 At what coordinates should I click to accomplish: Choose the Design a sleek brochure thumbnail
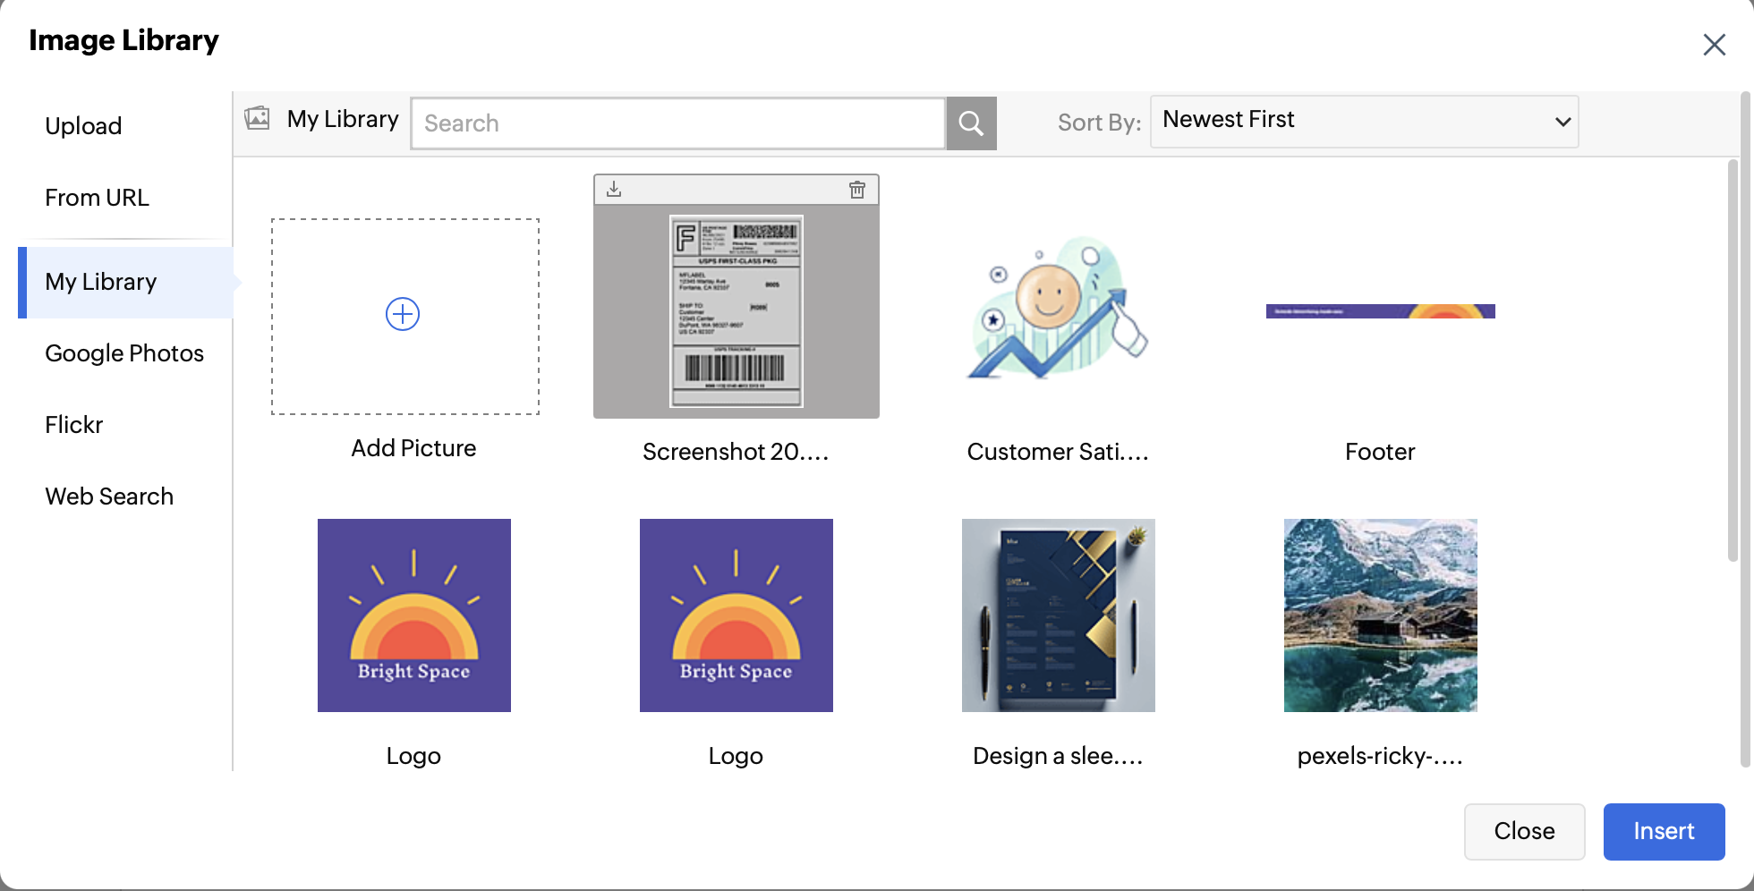pos(1058,615)
